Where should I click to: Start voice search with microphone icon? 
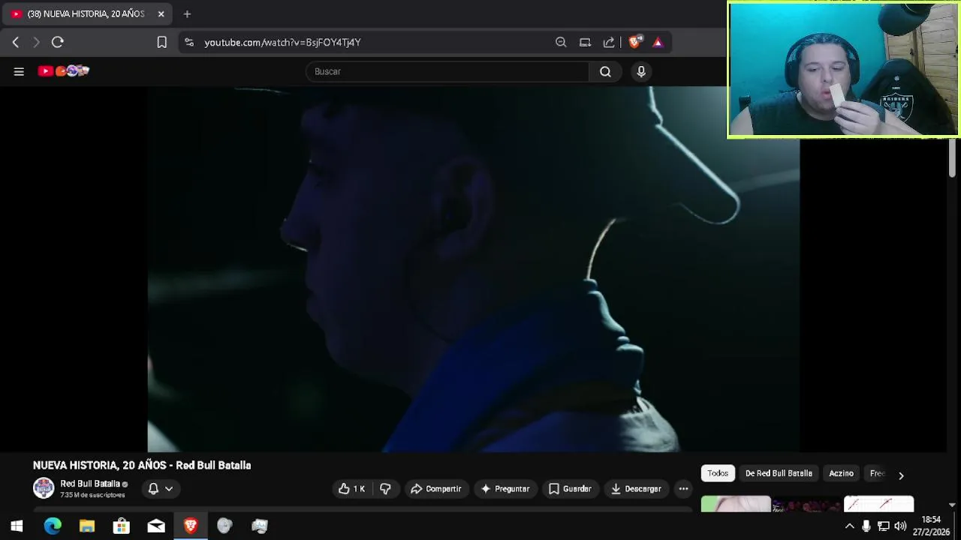[641, 71]
